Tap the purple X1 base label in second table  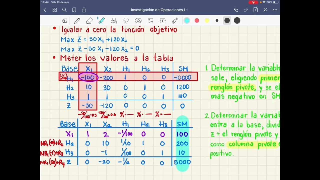tap(70, 134)
